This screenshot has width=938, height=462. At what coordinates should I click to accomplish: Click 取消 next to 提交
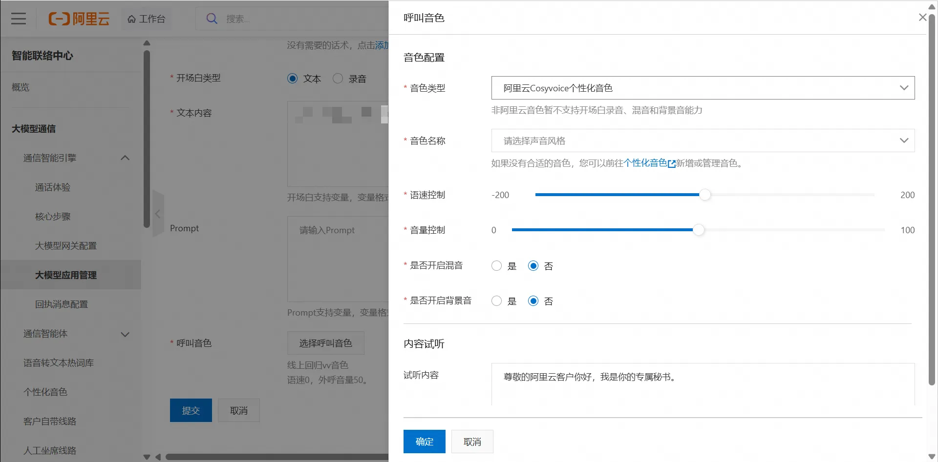coord(238,410)
